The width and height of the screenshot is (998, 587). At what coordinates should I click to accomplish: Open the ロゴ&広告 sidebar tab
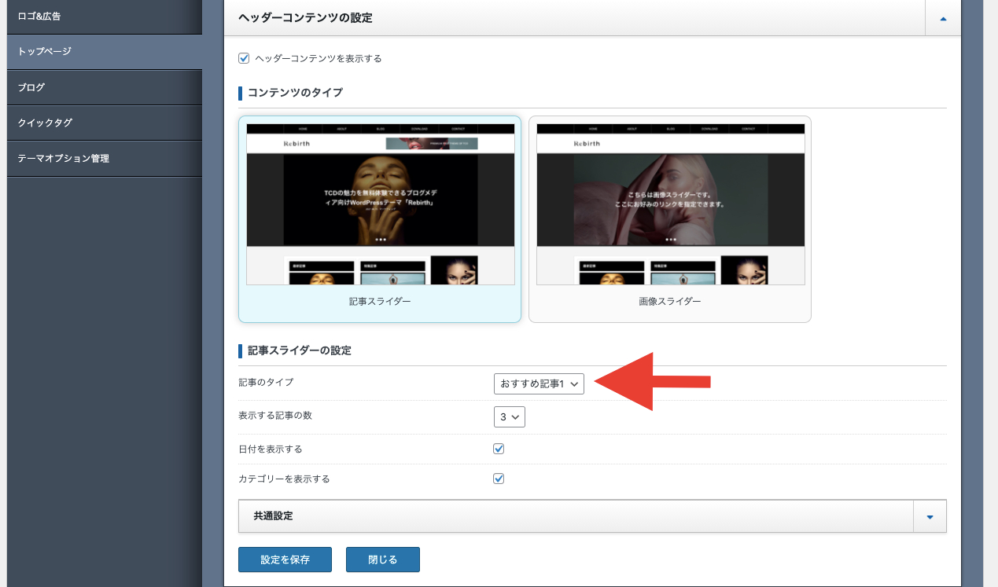[x=105, y=17]
